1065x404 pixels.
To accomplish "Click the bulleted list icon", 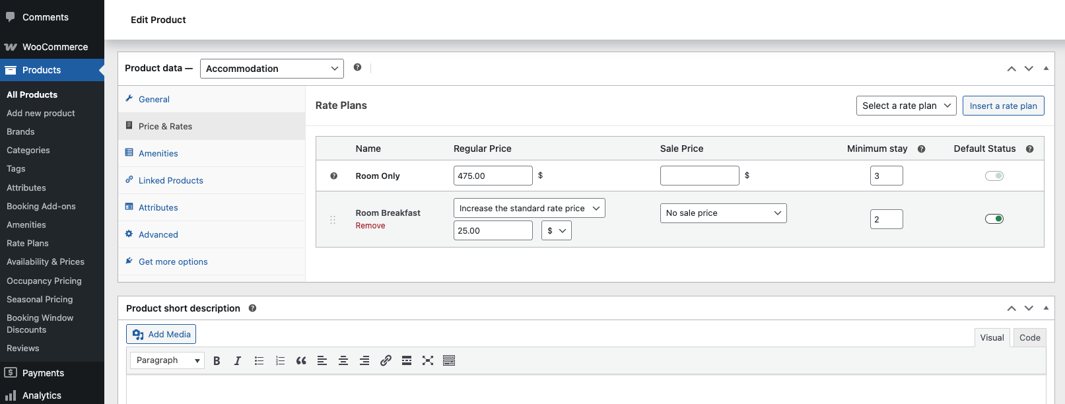I will tap(259, 360).
